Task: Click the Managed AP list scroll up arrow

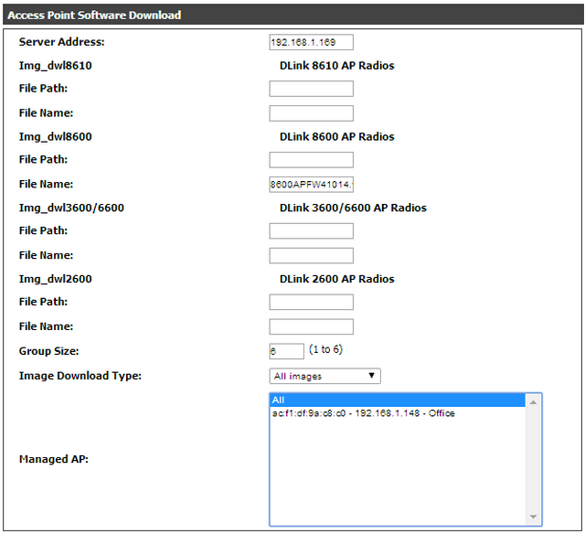Action: (x=534, y=400)
